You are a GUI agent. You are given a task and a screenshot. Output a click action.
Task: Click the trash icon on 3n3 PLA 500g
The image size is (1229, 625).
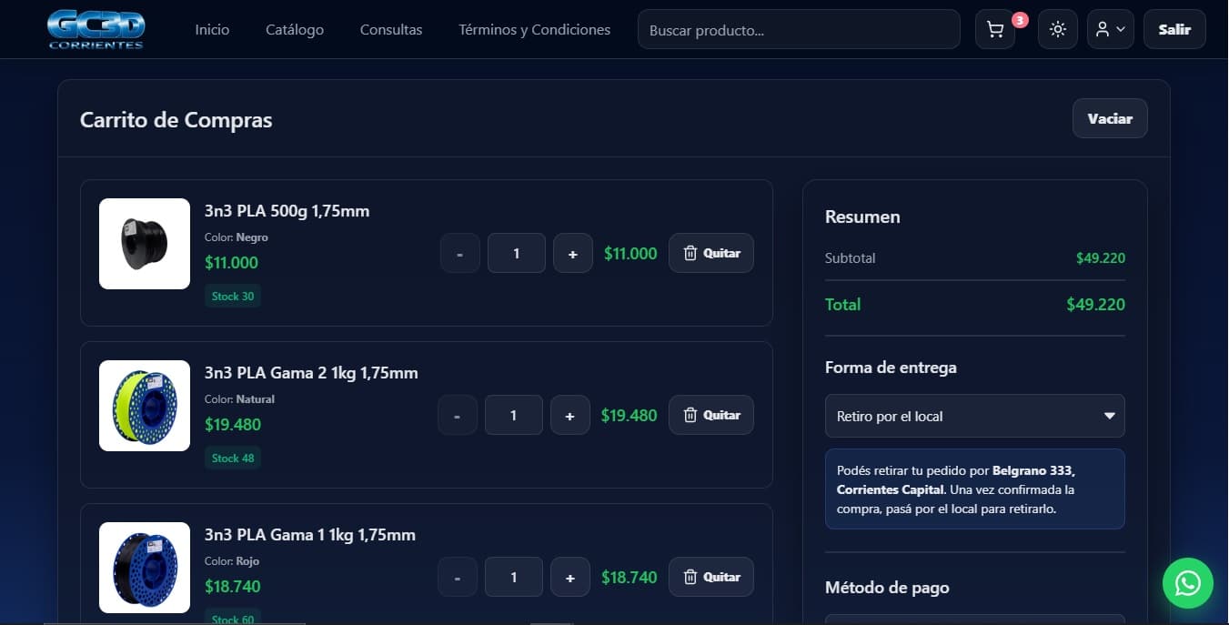click(690, 253)
